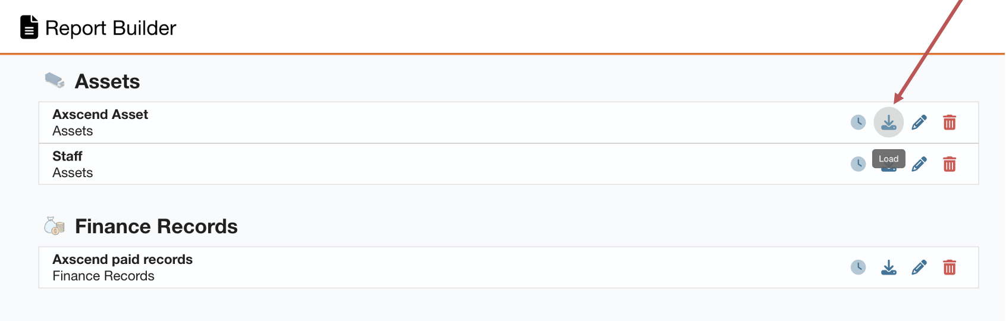1006x321 pixels.
Task: Load the Axscend Asset report
Action: point(888,122)
